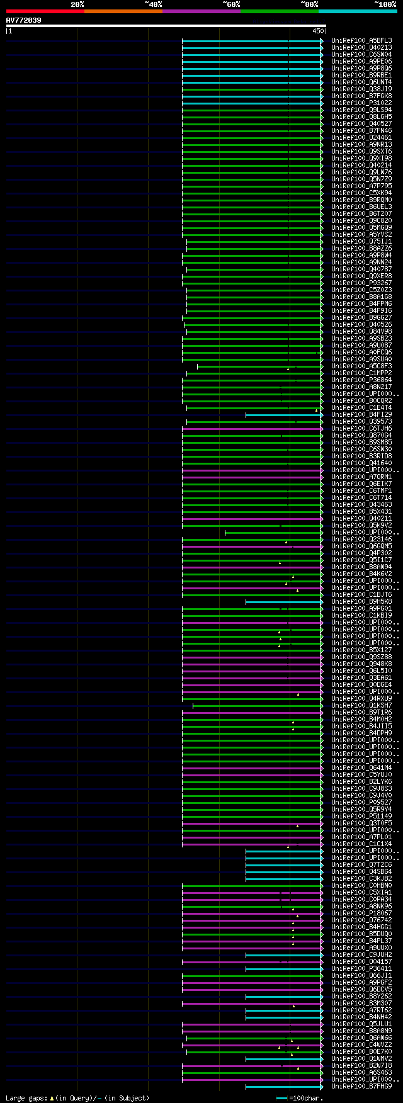Select the UniRef100_P18067 label

(x=361, y=914)
